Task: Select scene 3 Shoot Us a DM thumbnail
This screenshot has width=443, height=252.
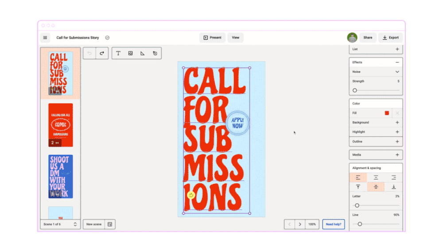Action: pos(60,176)
